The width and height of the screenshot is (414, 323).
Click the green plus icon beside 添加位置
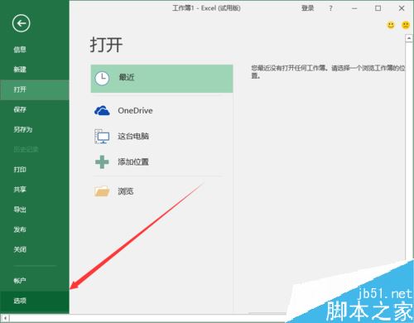click(102, 161)
